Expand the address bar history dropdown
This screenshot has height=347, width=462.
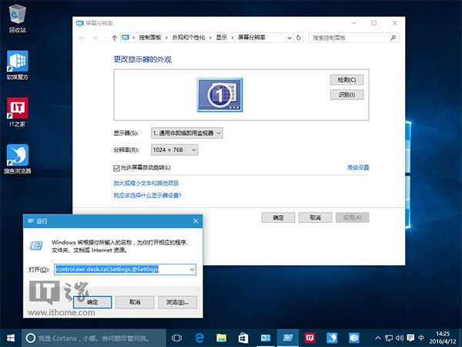tap(290, 38)
